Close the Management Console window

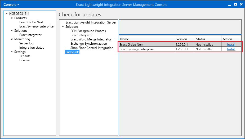click(x=241, y=4)
